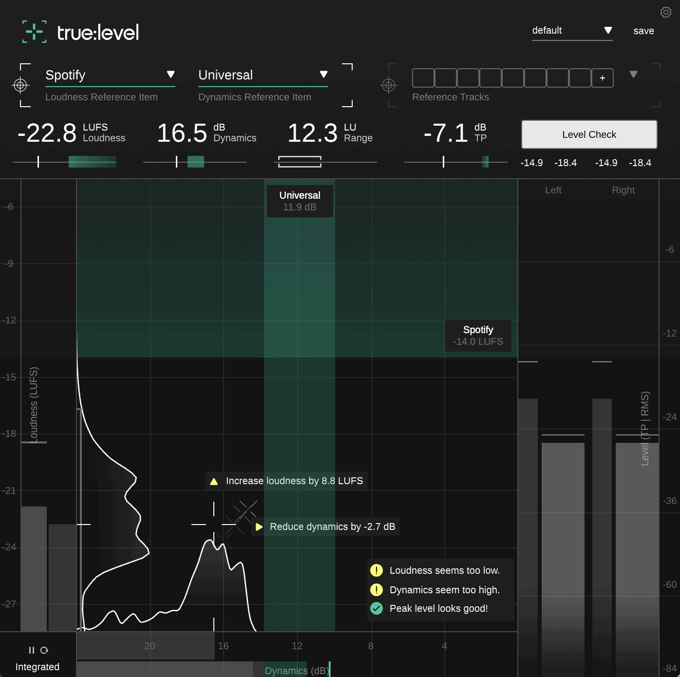Click the Left channel meter label

coord(553,190)
